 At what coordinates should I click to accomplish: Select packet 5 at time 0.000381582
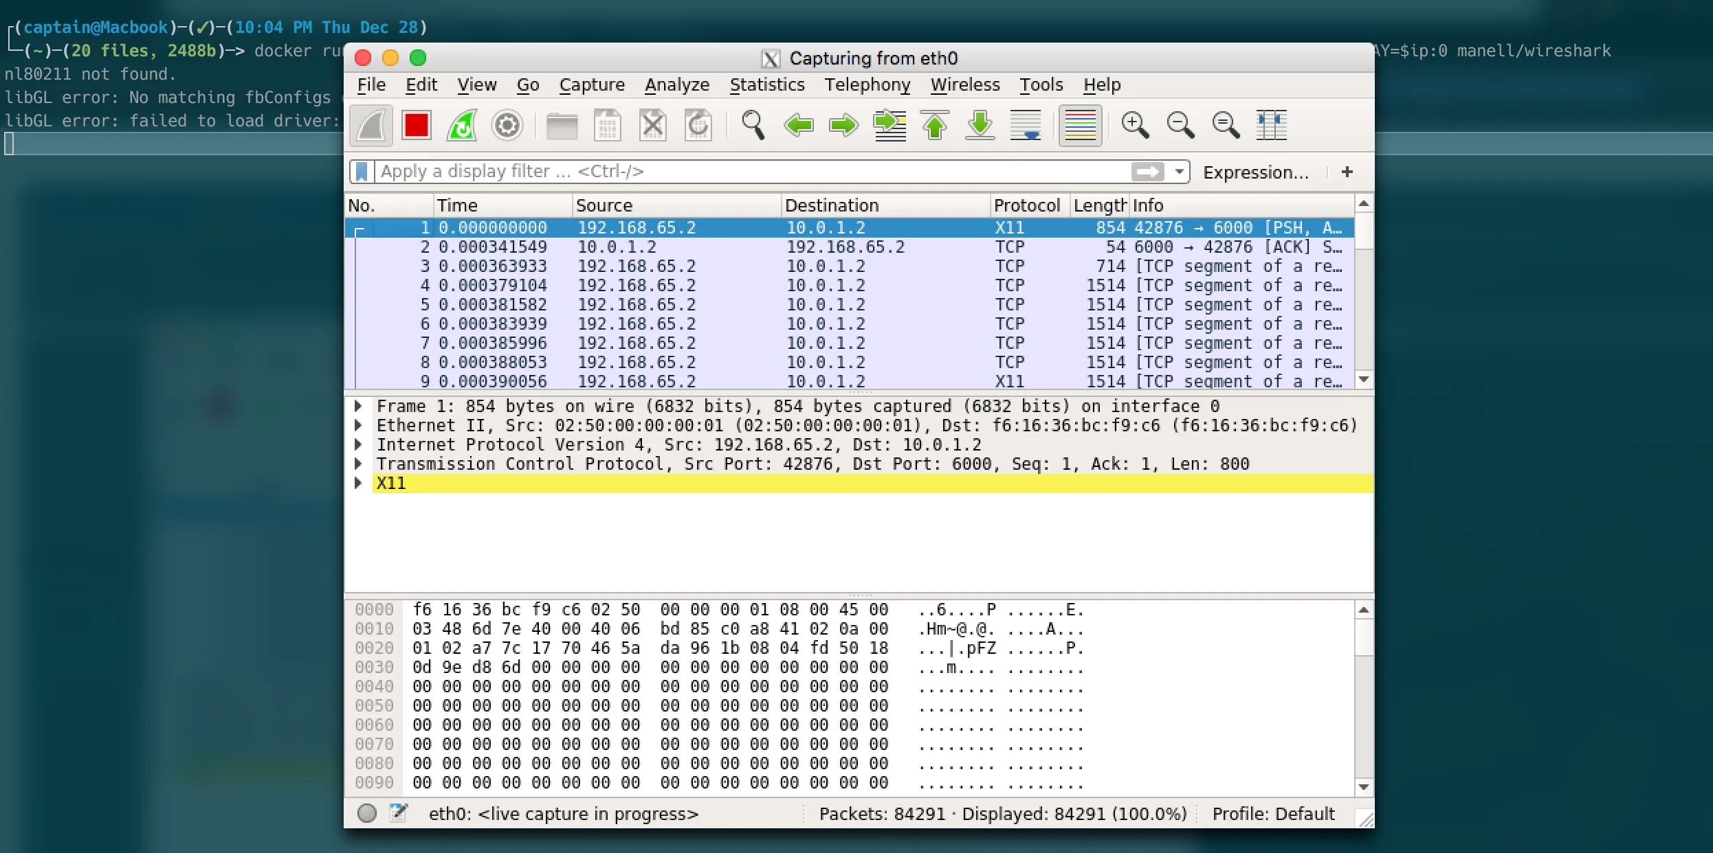(850, 305)
